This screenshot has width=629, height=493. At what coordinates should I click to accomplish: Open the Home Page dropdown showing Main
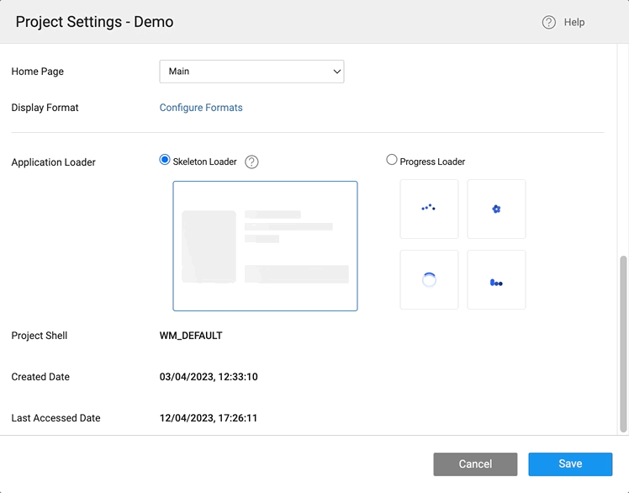click(244, 72)
